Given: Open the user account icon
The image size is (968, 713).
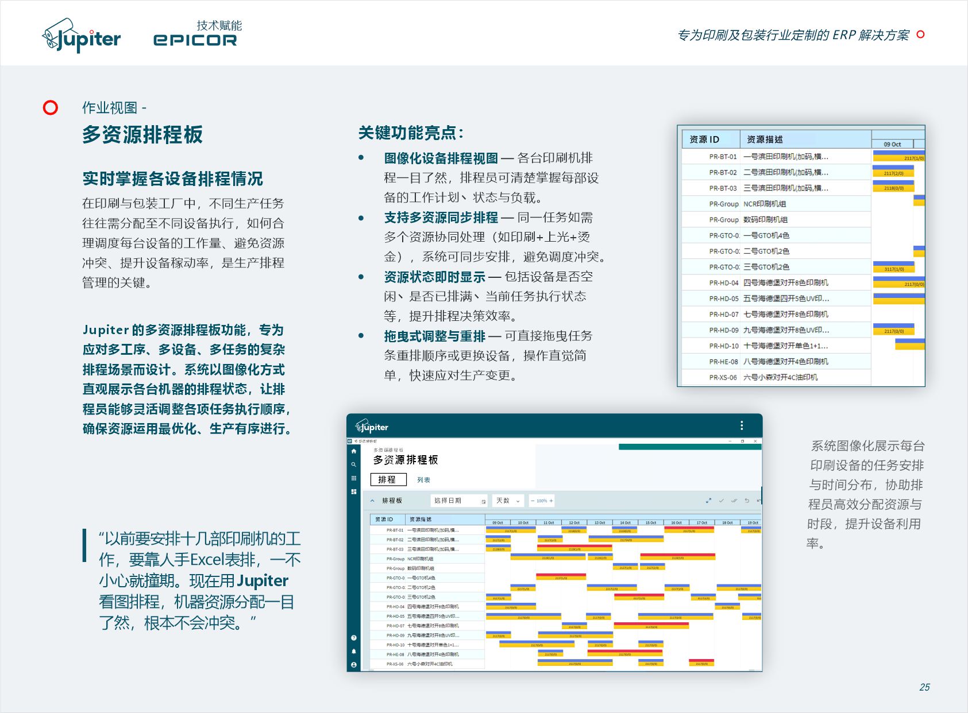Looking at the screenshot, I should (354, 665).
